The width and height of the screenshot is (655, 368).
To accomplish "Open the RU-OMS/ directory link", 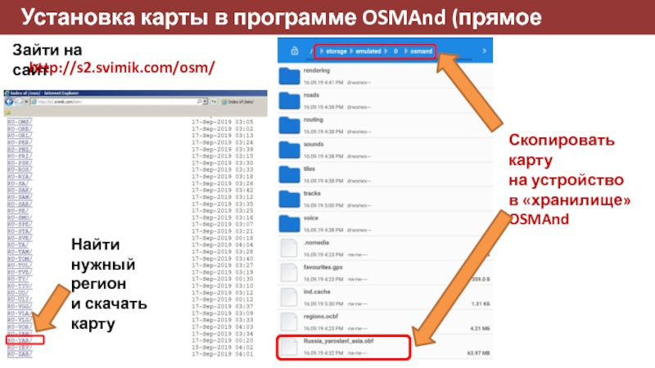I will coord(20,121).
